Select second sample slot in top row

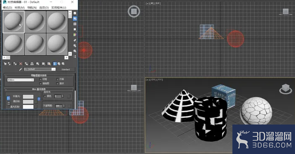35,22
